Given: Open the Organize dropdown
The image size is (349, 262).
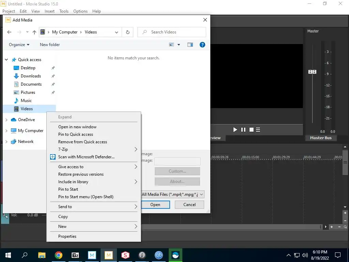Looking at the screenshot, I should click(x=19, y=45).
